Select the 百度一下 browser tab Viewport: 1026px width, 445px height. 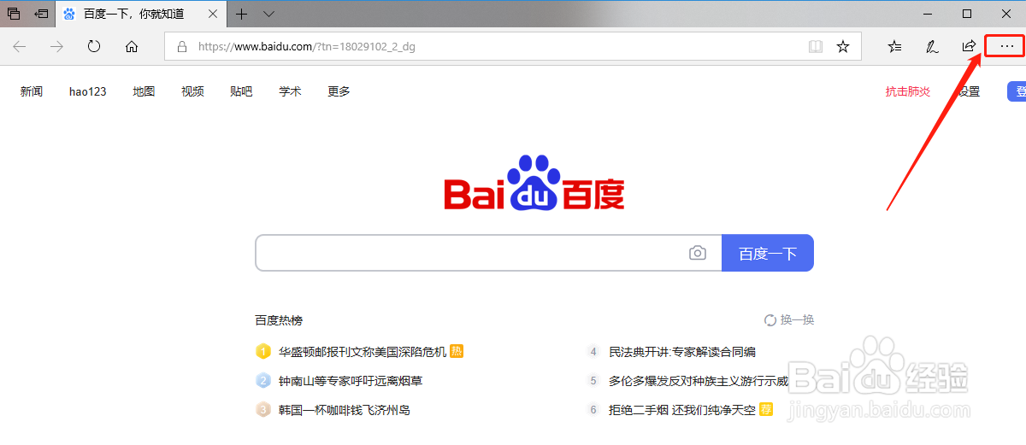click(142, 14)
